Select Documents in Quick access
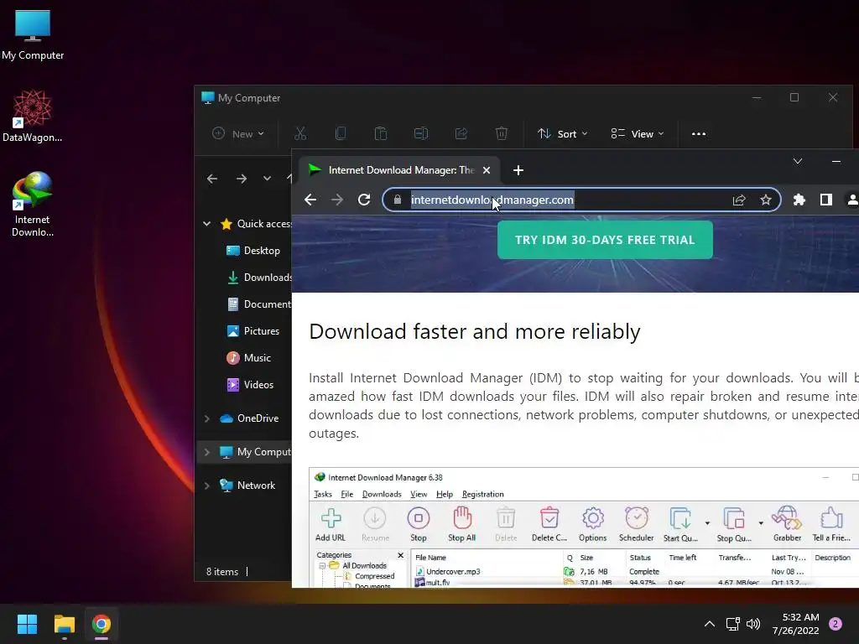This screenshot has width=859, height=644. pos(258,304)
